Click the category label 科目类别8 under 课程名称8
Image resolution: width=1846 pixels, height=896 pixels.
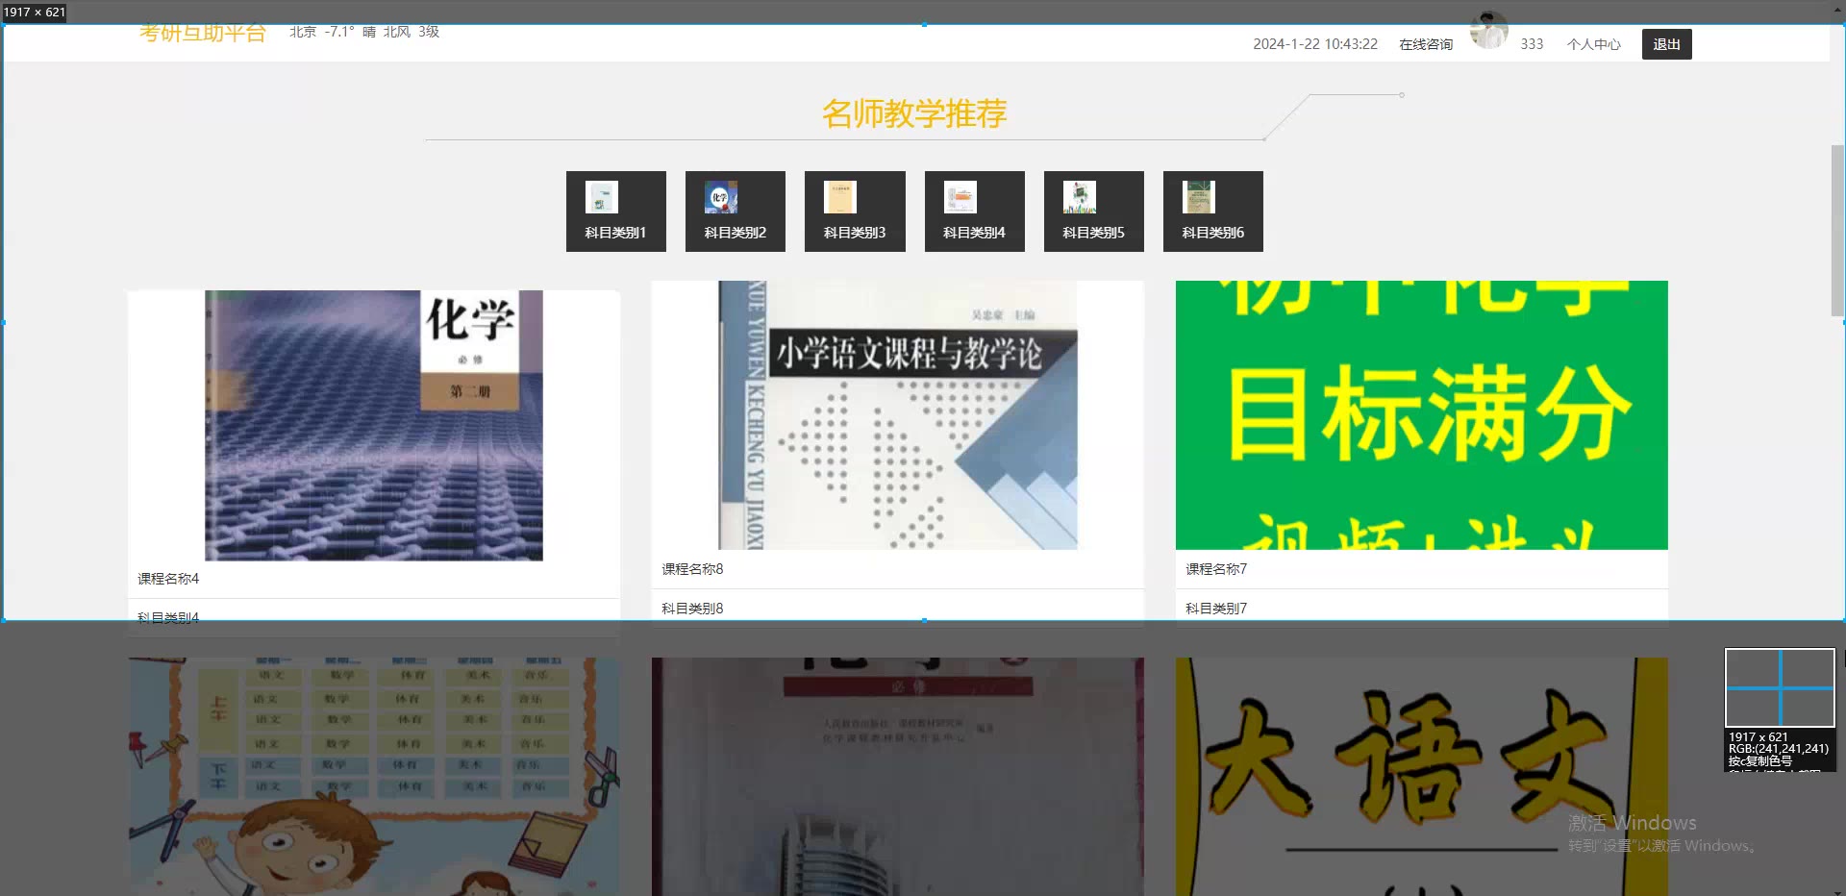[692, 609]
